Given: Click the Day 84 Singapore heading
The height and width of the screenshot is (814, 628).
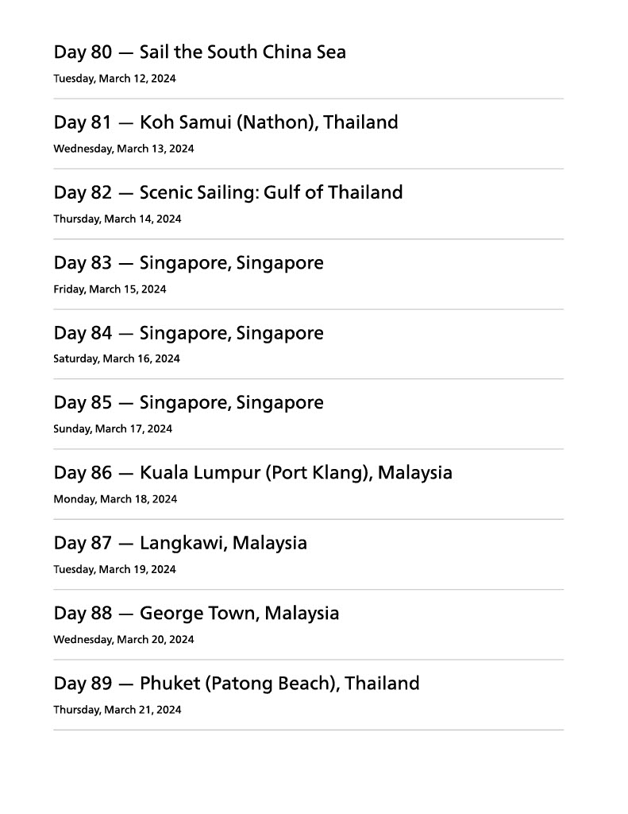Looking at the screenshot, I should coord(188,333).
